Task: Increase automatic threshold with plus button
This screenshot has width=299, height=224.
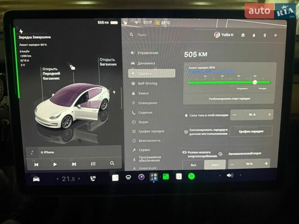Action: click(x=266, y=164)
